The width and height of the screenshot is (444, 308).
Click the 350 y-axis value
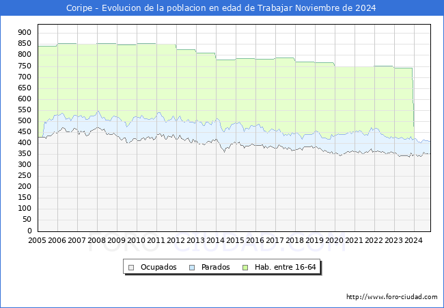[25, 154]
